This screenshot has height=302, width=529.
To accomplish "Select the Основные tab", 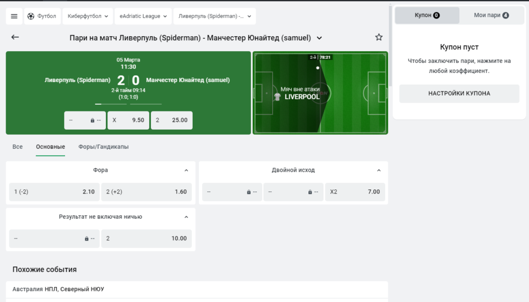I will (51, 147).
